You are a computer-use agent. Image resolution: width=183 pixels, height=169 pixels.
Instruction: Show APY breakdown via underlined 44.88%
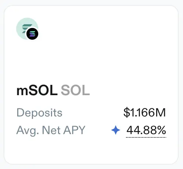click(x=146, y=130)
